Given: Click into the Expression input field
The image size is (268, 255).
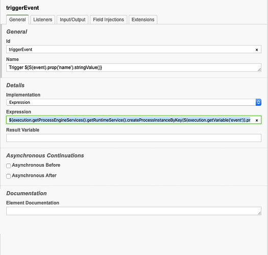Looking at the screenshot, I should pos(134,120).
